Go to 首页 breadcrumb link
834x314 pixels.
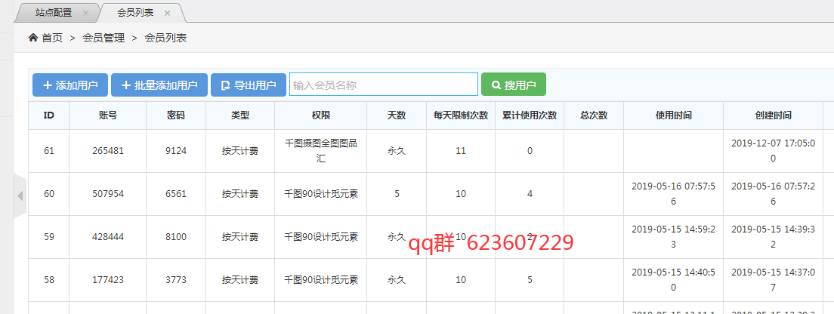[x=52, y=38]
